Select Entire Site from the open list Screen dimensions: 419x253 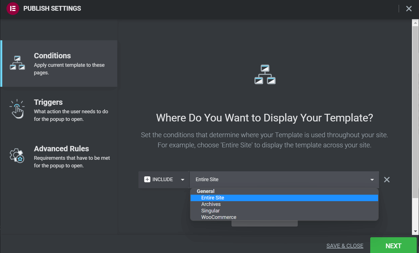click(213, 197)
